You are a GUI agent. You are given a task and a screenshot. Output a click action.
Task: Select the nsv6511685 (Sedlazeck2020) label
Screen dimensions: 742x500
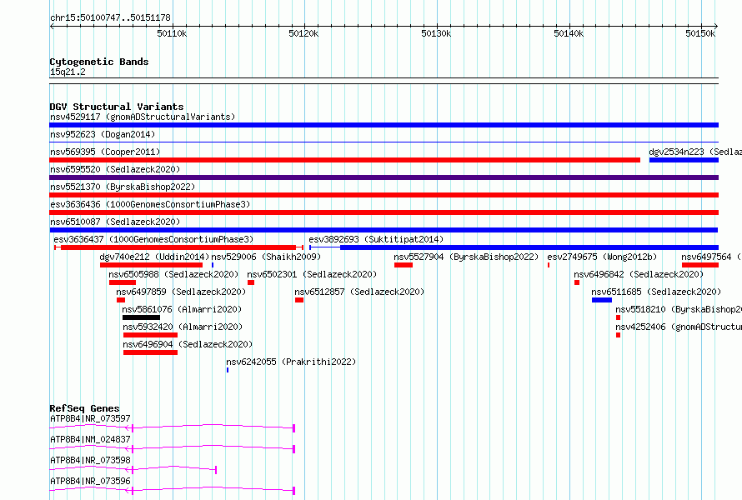656,292
